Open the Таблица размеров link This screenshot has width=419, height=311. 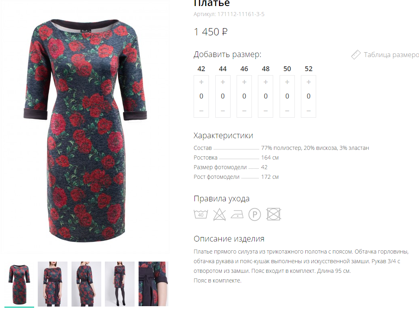(391, 55)
